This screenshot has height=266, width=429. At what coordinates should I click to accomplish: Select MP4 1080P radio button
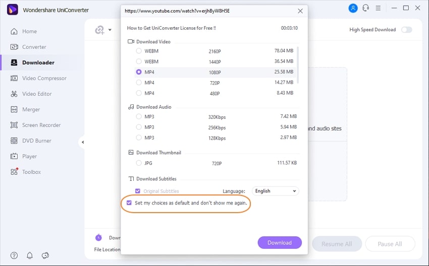139,72
